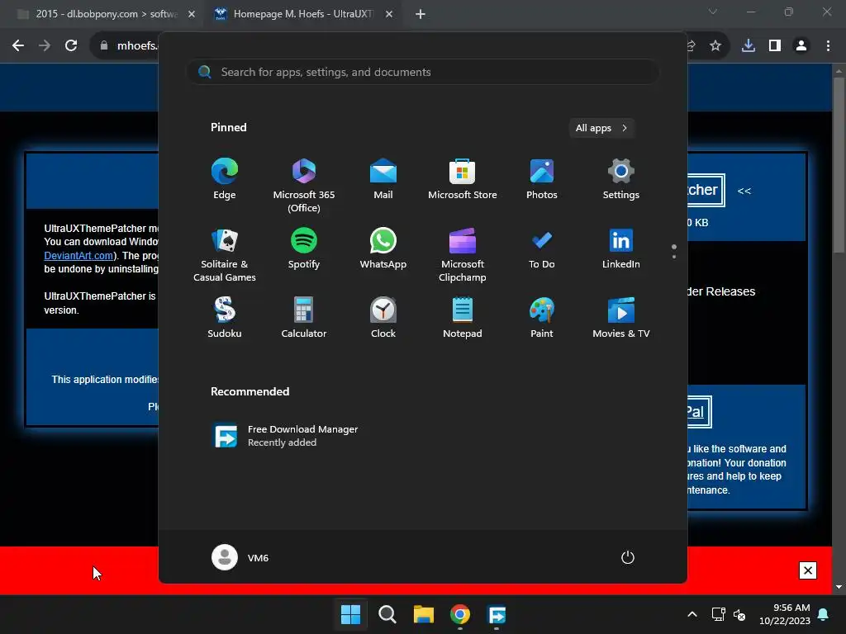Click the Windows Start button in taskbar

(350, 614)
